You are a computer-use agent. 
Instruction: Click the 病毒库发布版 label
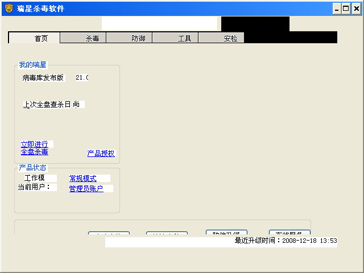43,78
